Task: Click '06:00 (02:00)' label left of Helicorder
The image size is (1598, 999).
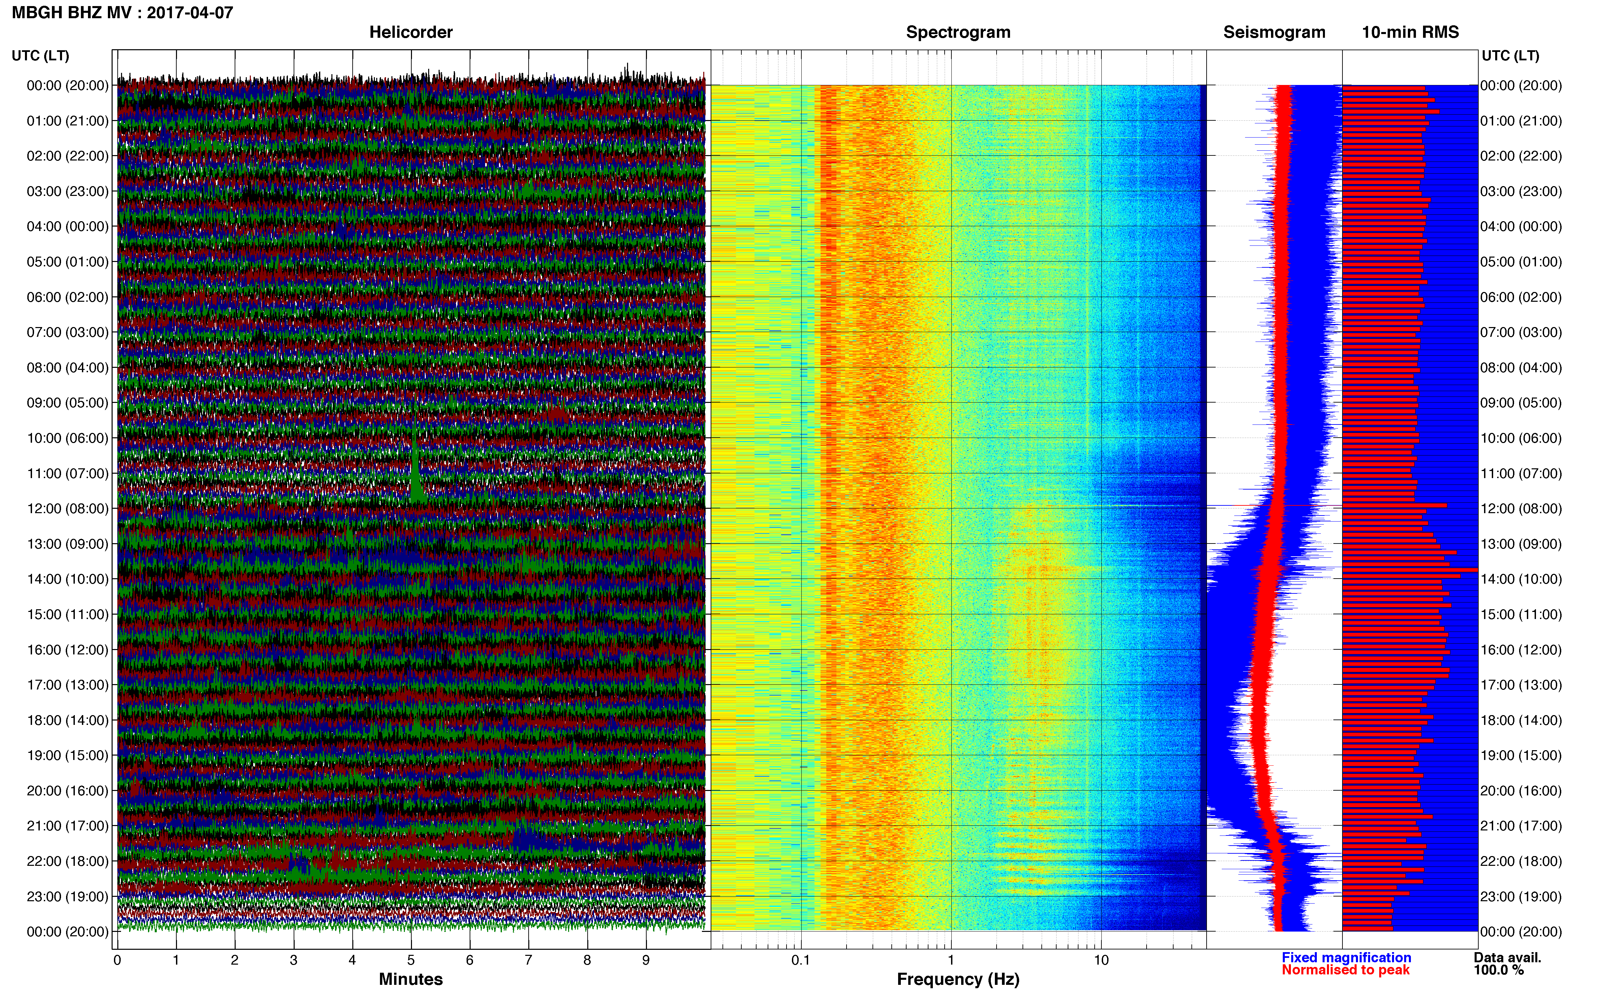Action: [67, 297]
